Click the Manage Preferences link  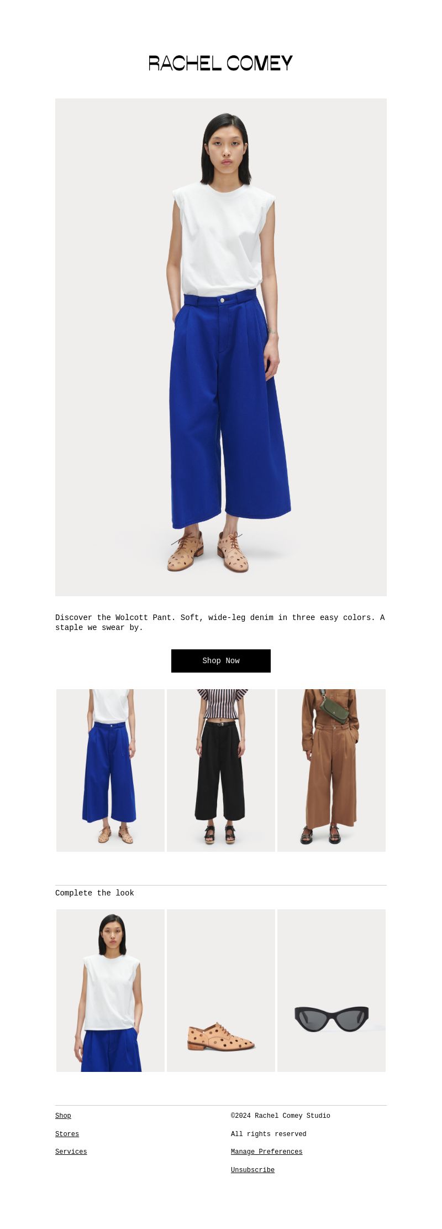pos(266,1152)
